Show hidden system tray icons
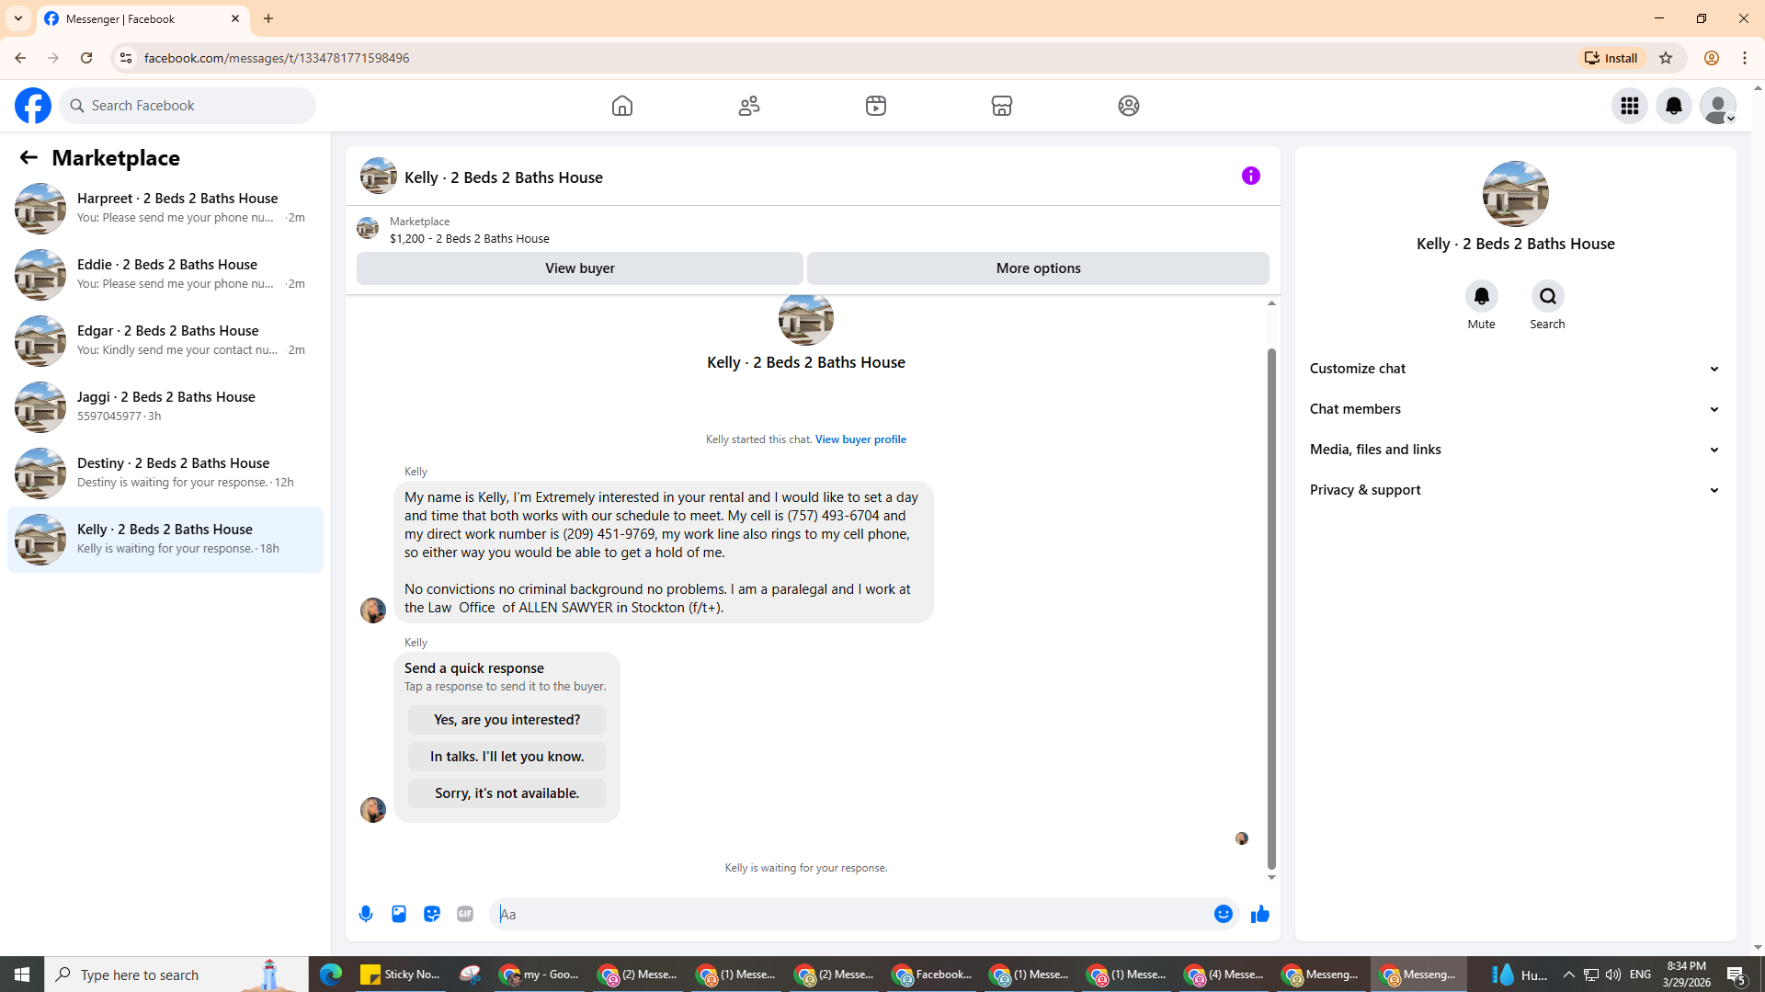Image resolution: width=1765 pixels, height=992 pixels. tap(1569, 975)
